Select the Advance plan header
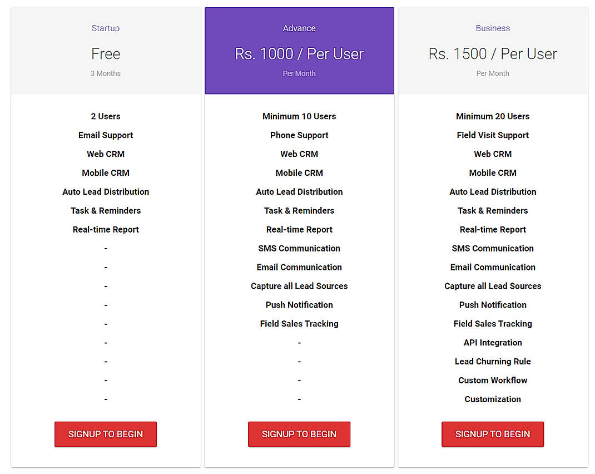The width and height of the screenshot is (595, 474). point(299,28)
